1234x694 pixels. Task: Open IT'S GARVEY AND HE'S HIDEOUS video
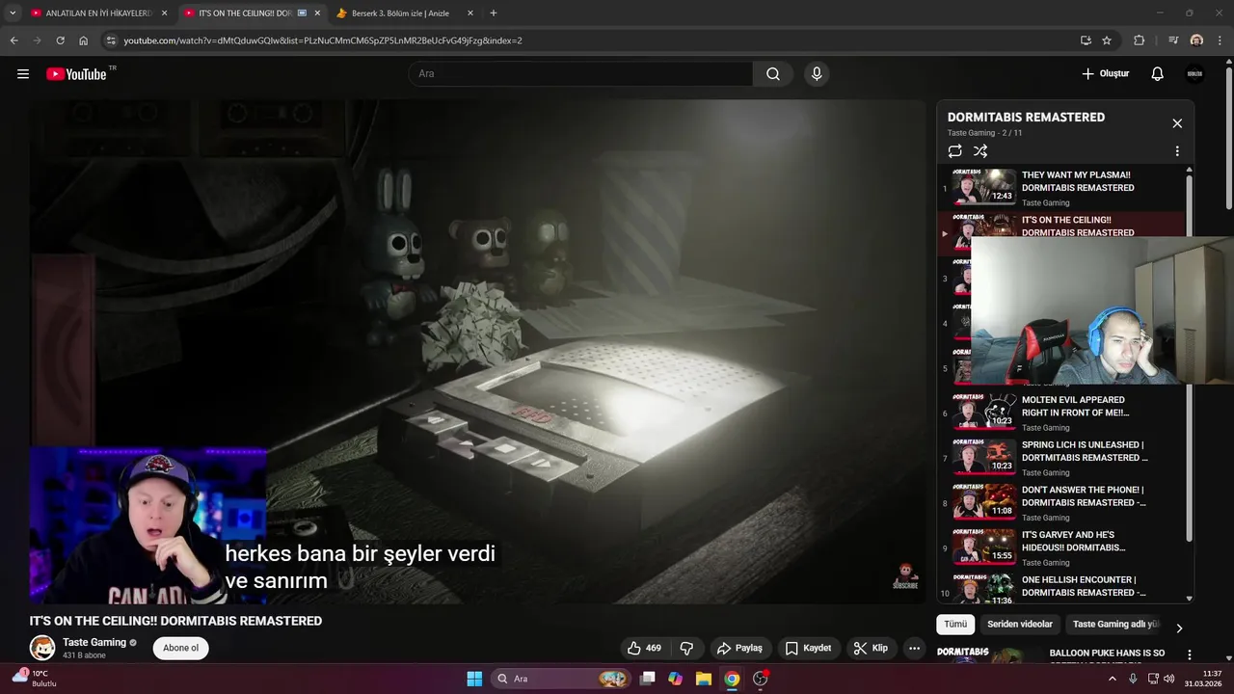pos(1060,547)
